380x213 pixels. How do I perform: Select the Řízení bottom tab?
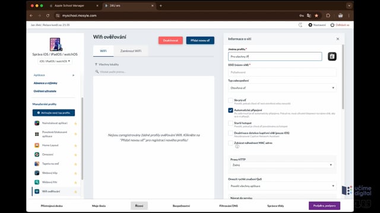(139, 206)
